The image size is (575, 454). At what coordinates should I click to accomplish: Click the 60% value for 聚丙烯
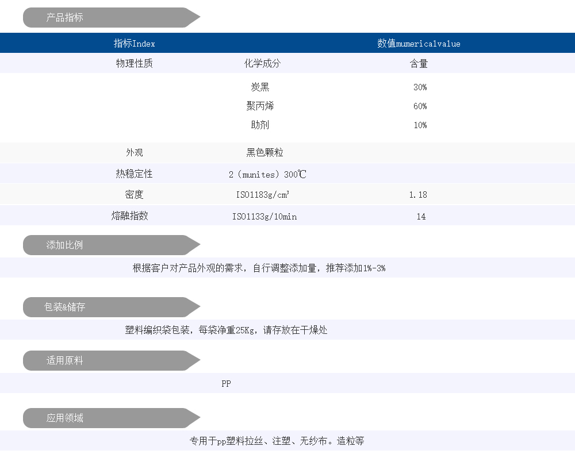[x=420, y=106]
